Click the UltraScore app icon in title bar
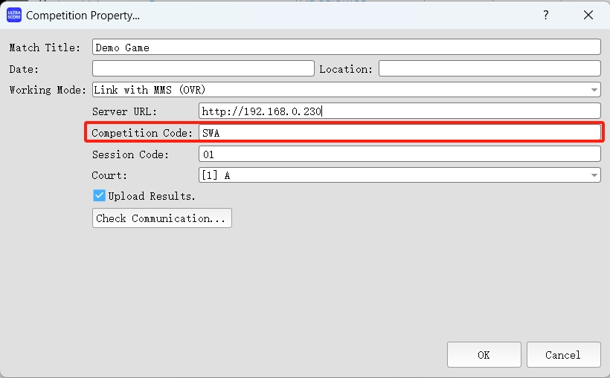 14,15
